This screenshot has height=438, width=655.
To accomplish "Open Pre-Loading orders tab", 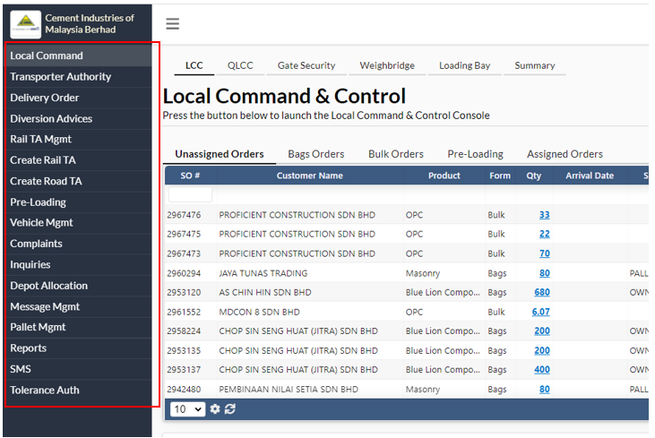I will [476, 154].
